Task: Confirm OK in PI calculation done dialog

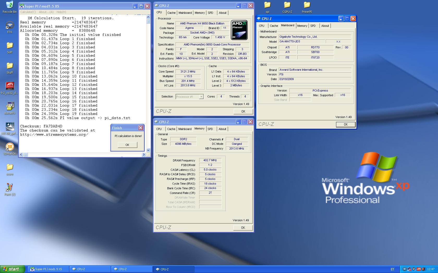Action: (127, 145)
